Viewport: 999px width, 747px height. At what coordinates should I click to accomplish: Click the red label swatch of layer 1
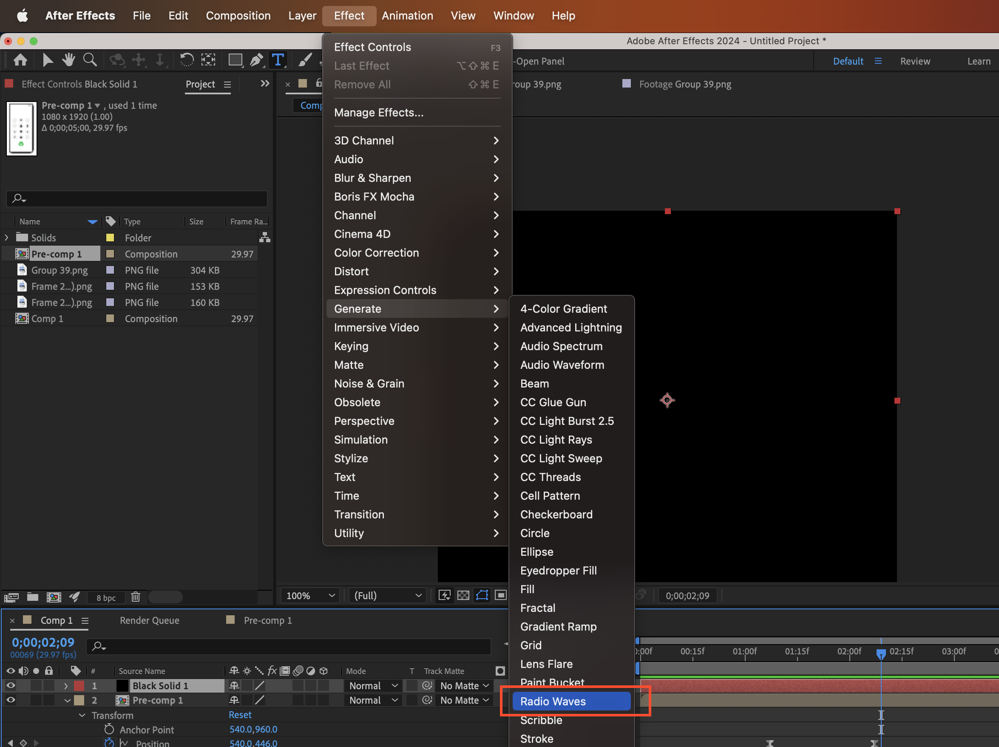[79, 686]
